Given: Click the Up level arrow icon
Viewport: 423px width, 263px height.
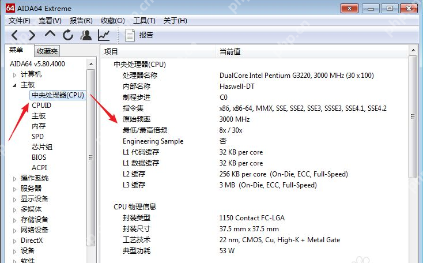Looking at the screenshot, I should [x=51, y=35].
